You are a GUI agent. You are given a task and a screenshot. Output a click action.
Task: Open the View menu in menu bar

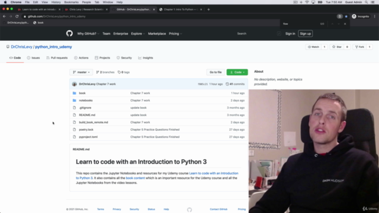pos(44,2)
